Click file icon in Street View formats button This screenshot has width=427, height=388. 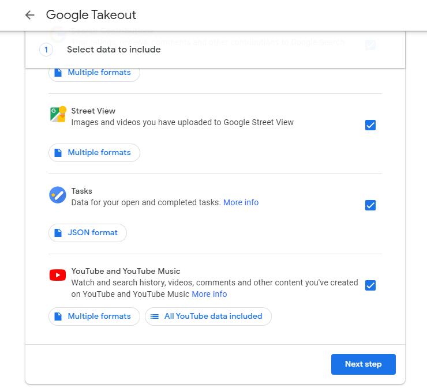(x=58, y=153)
